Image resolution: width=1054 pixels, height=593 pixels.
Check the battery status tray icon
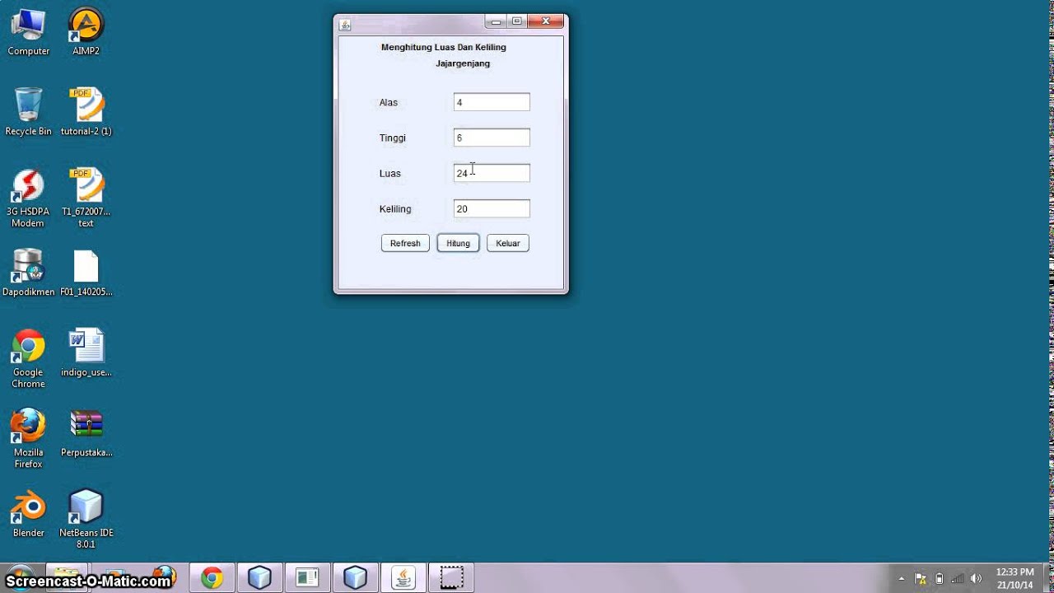[x=940, y=578]
